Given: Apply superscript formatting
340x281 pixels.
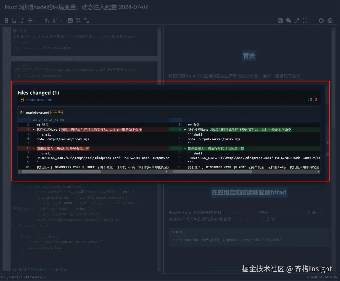Looking at the screenshot, I should point(54,20).
